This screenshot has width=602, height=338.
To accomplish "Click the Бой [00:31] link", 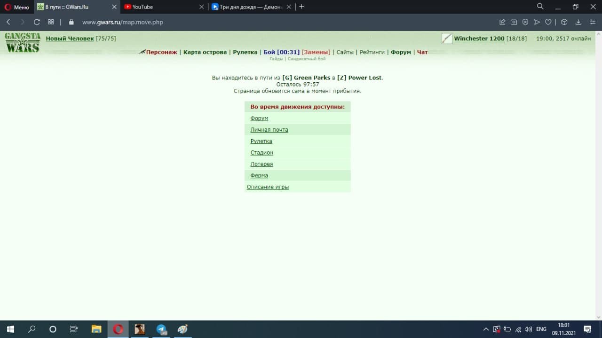I will pyautogui.click(x=281, y=52).
